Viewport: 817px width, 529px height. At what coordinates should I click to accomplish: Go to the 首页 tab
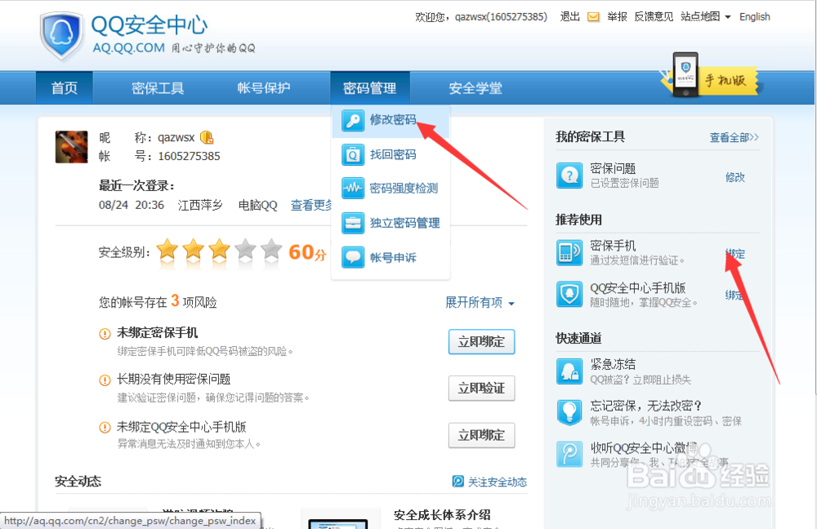tap(65, 87)
